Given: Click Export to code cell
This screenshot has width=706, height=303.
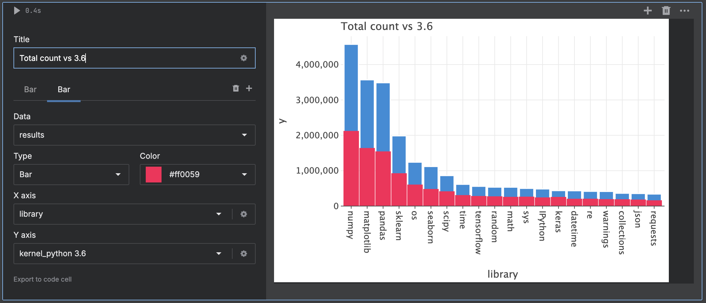Looking at the screenshot, I should (42, 279).
